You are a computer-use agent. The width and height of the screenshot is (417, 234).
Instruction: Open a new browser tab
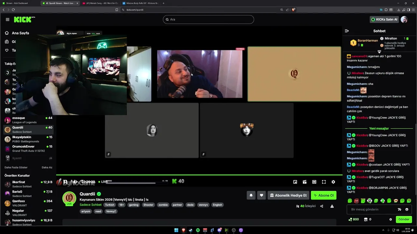pos(164,3)
